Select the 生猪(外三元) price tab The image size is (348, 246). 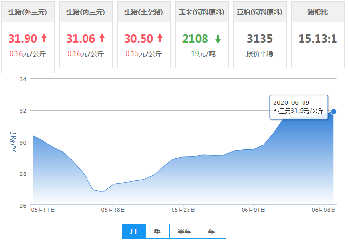coord(28,12)
